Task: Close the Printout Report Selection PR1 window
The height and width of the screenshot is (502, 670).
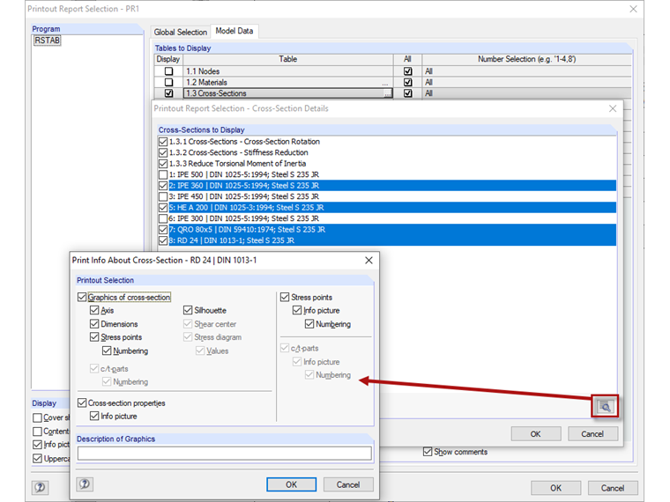Action: (633, 9)
